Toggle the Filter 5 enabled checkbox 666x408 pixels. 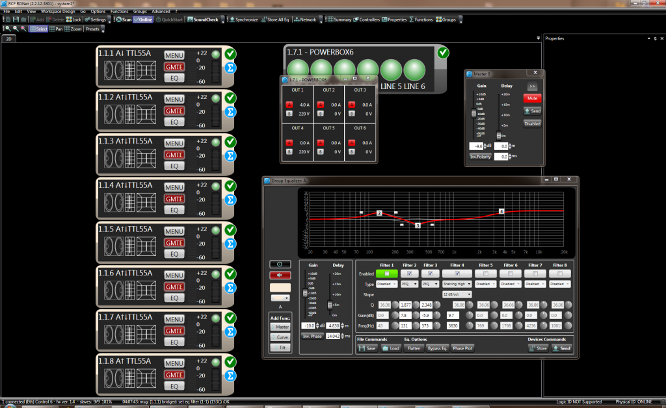point(486,274)
